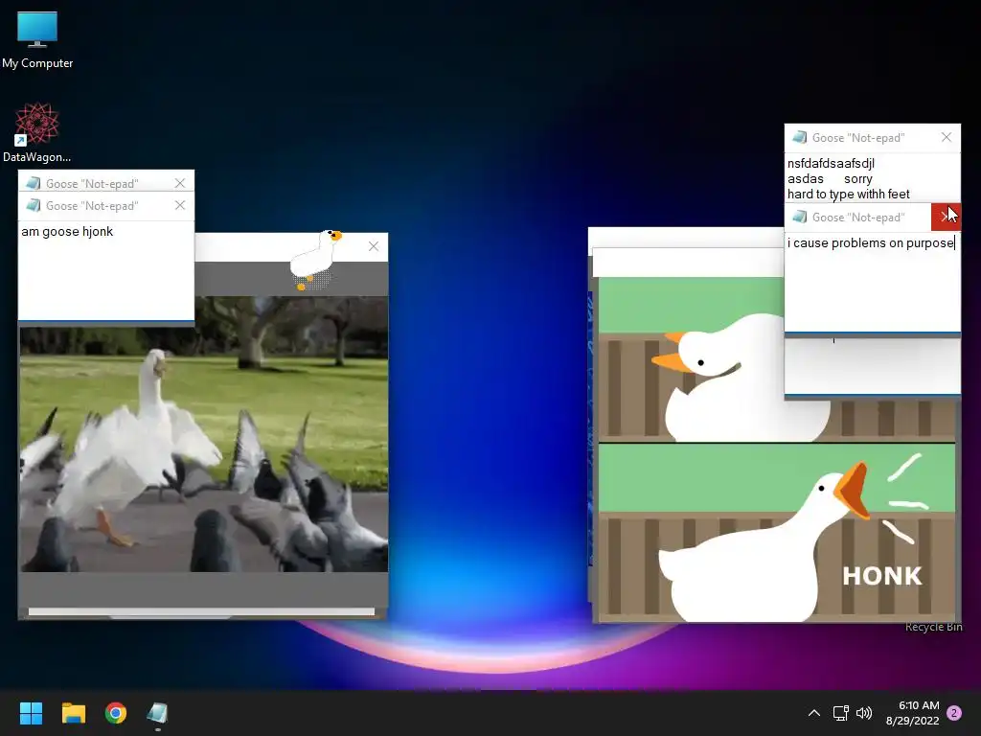Click the white goose sitting on the meme window
The image size is (981, 736).
coord(315,259)
